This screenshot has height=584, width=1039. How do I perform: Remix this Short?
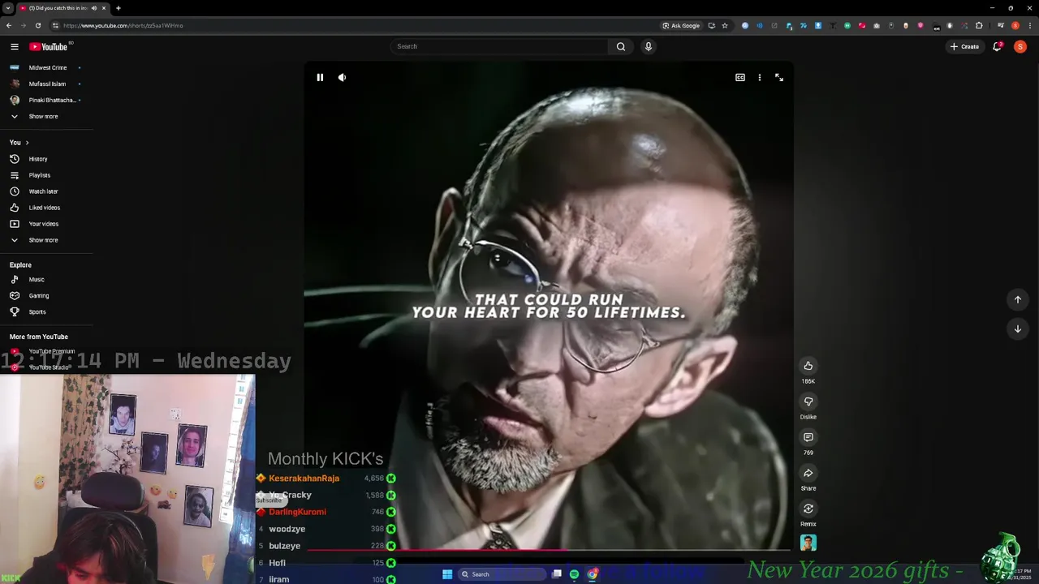(x=808, y=509)
